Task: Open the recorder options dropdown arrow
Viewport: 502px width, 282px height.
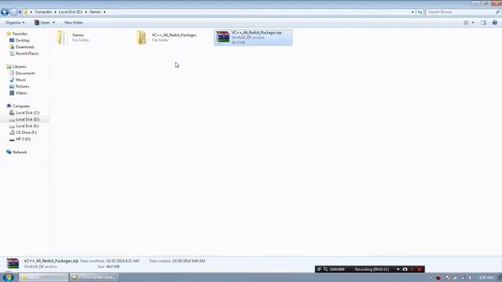Action: (398, 269)
